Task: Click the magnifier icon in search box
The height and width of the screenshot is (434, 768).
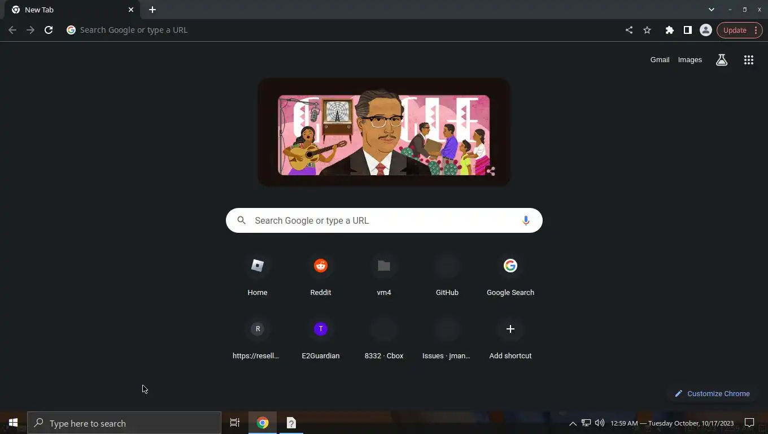Action: point(242,220)
